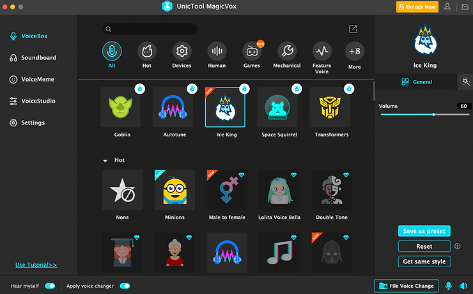Click the Reset button
The width and height of the screenshot is (473, 294).
point(424,246)
